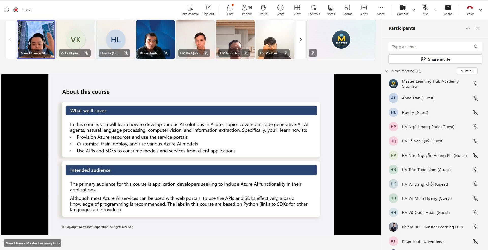Viewport: 488px width, 250px height.
Task: Click the Mute all button
Action: (x=467, y=71)
